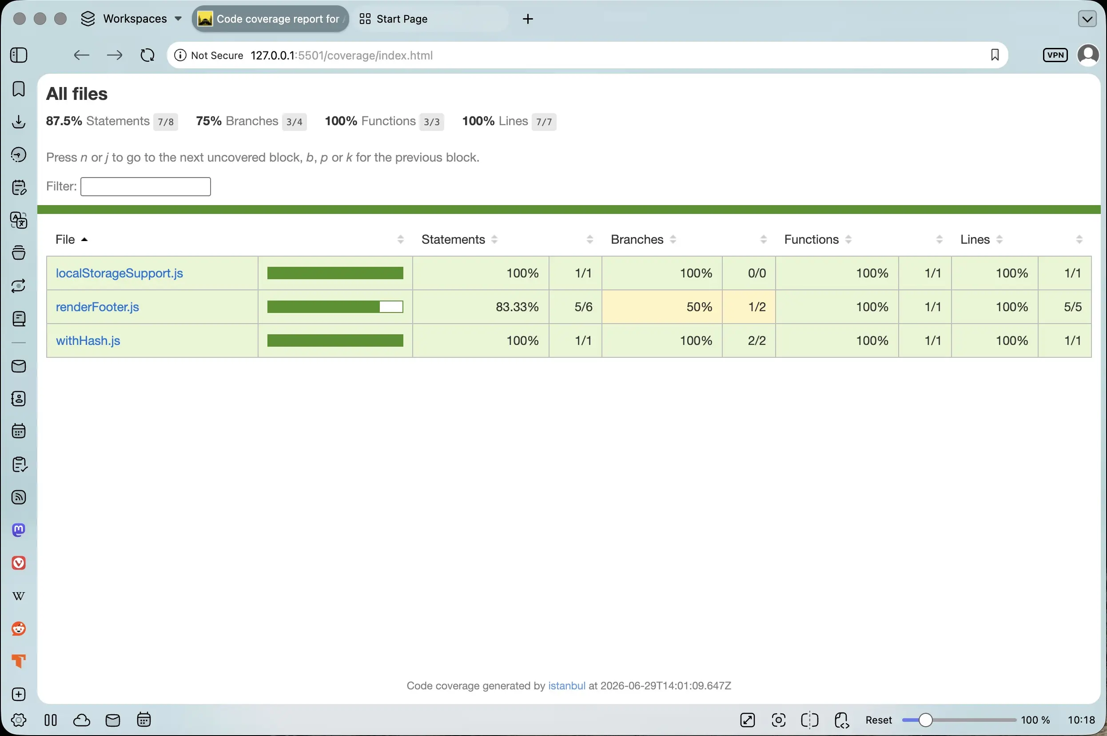Click the 2/2 branches cell for withHash.js
This screenshot has height=736, width=1107.
pyautogui.click(x=749, y=341)
